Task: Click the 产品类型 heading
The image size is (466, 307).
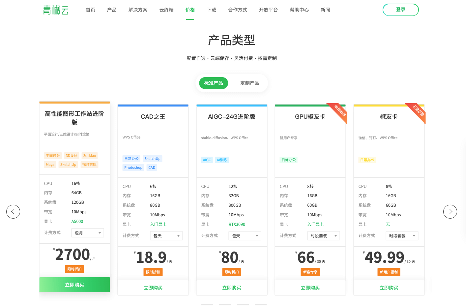Action: point(232,40)
